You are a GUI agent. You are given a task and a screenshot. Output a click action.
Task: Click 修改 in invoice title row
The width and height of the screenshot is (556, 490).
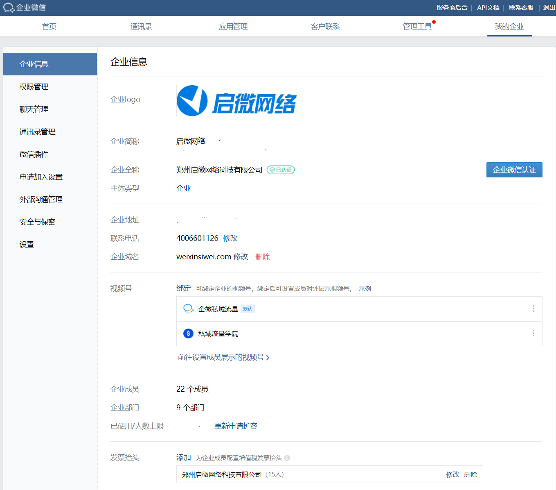pyautogui.click(x=453, y=474)
